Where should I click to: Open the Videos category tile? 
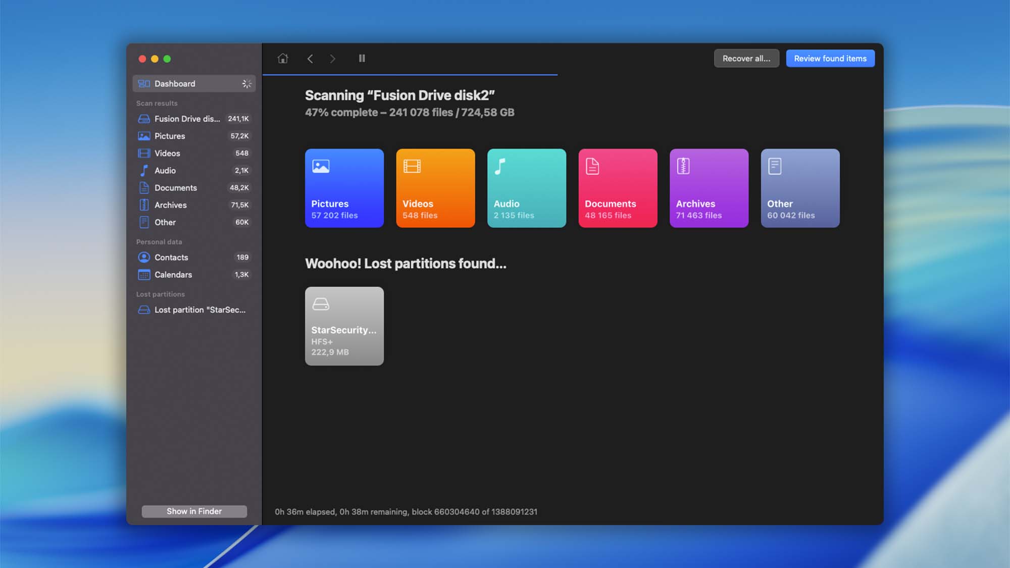[x=435, y=188]
